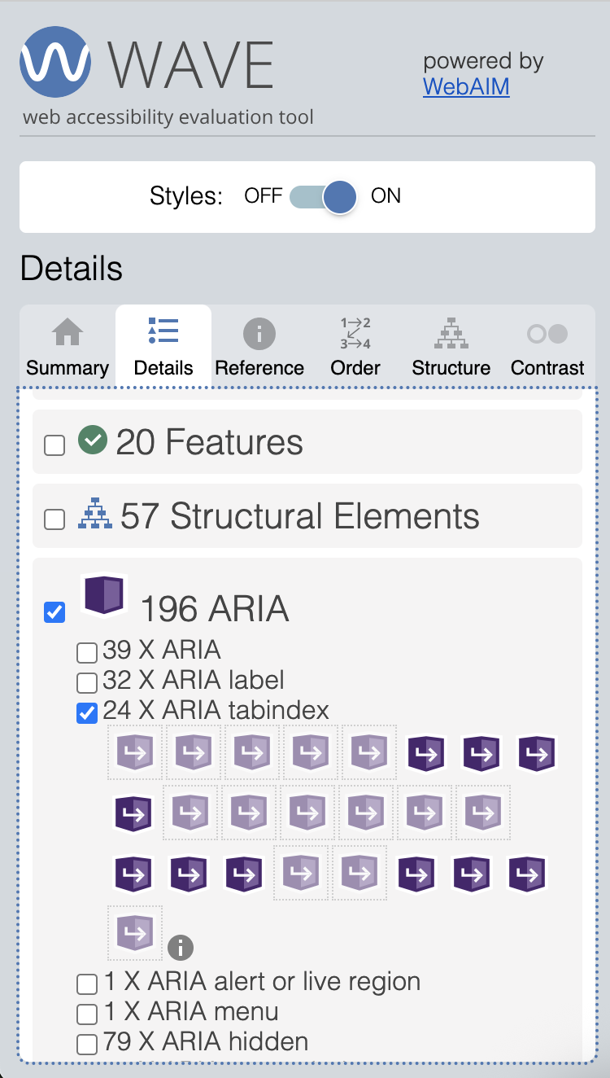Enable the 20 Features checkbox
The height and width of the screenshot is (1078, 610).
tap(54, 445)
